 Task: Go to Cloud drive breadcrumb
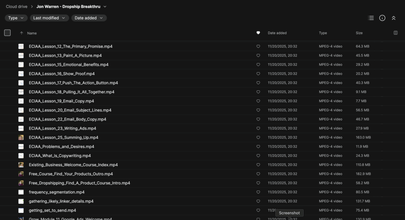tap(17, 6)
